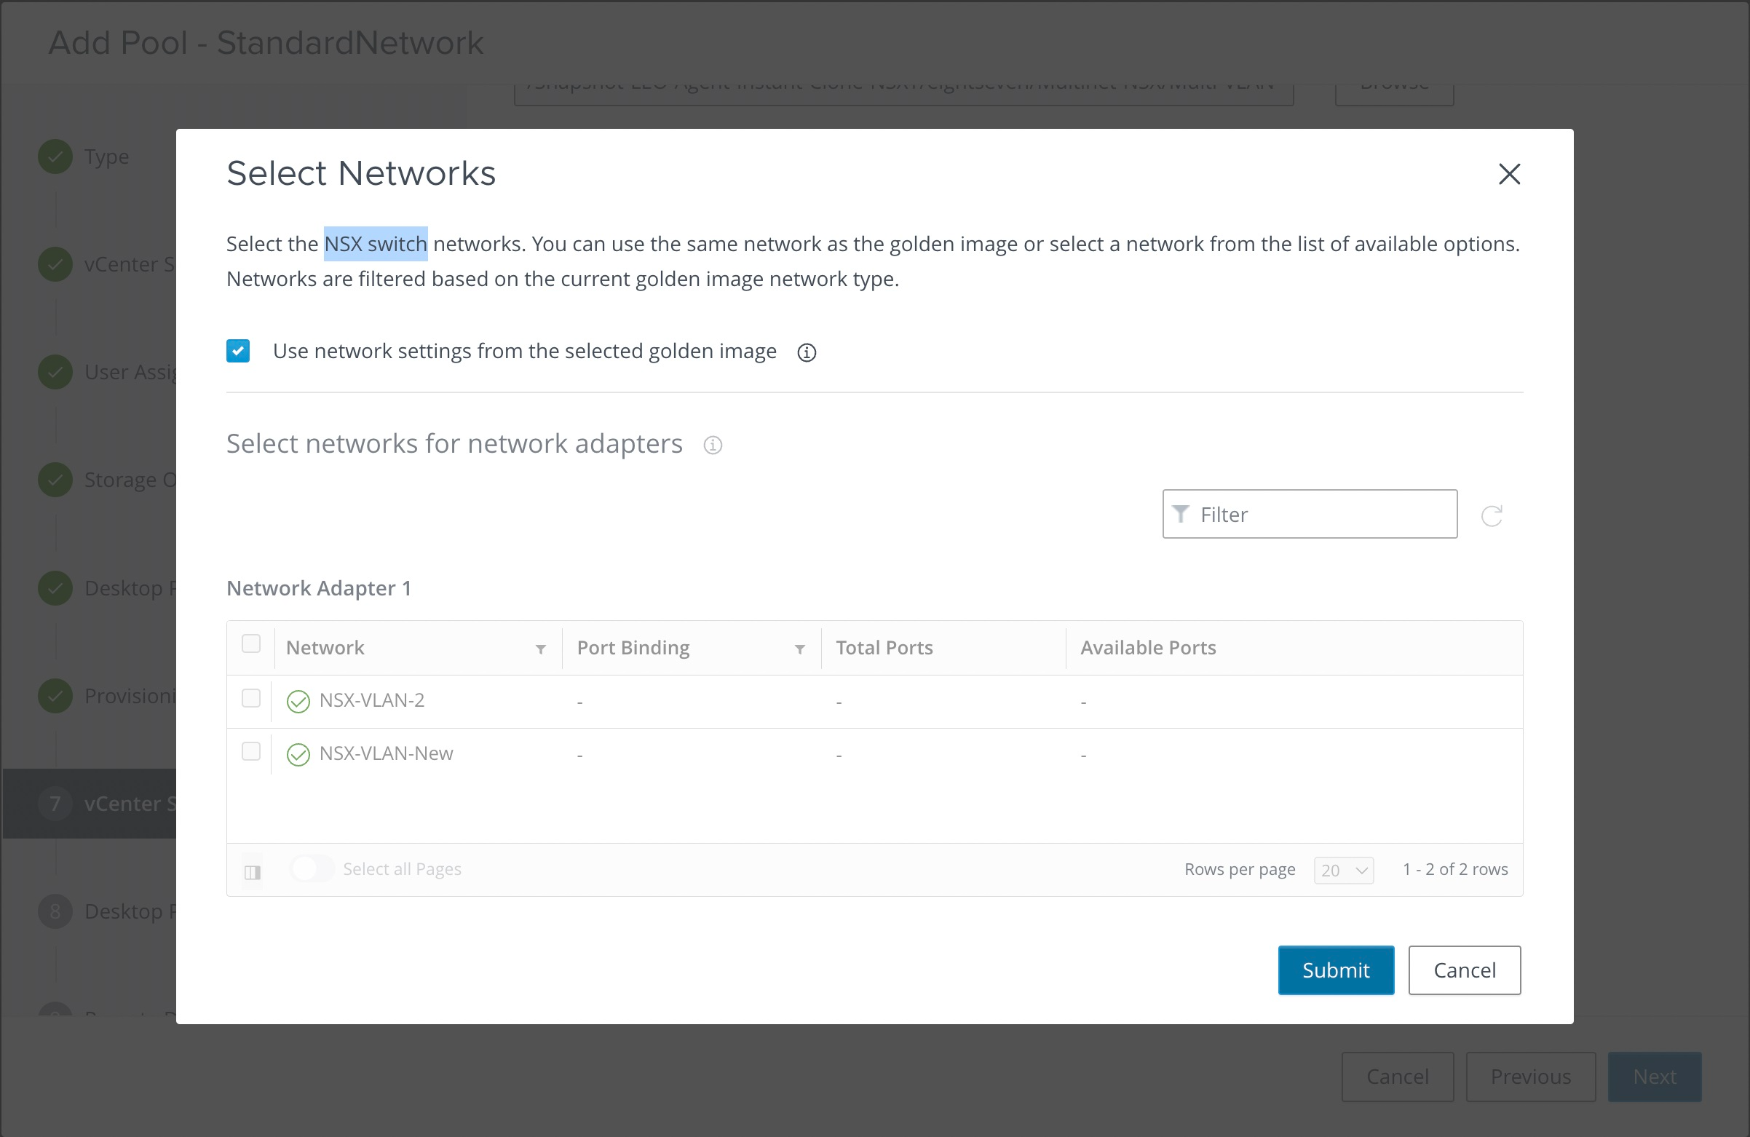The image size is (1750, 1137).
Task: Open the Port Binding column filter
Action: tap(800, 650)
